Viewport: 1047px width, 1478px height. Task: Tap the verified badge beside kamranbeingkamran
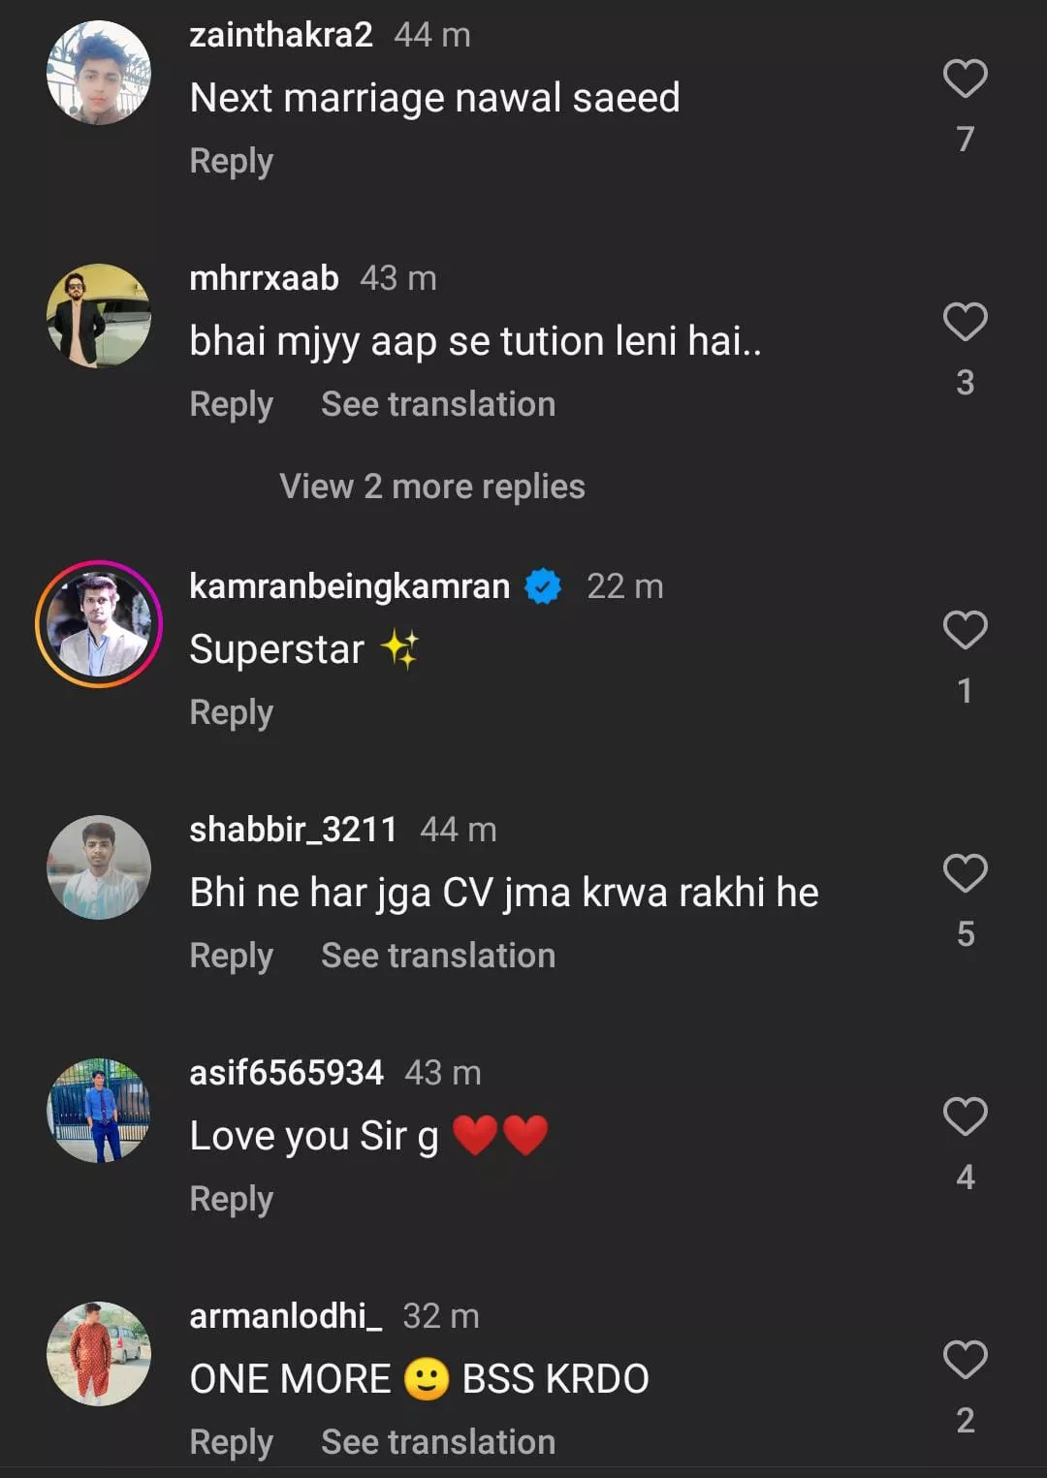pyautogui.click(x=543, y=586)
